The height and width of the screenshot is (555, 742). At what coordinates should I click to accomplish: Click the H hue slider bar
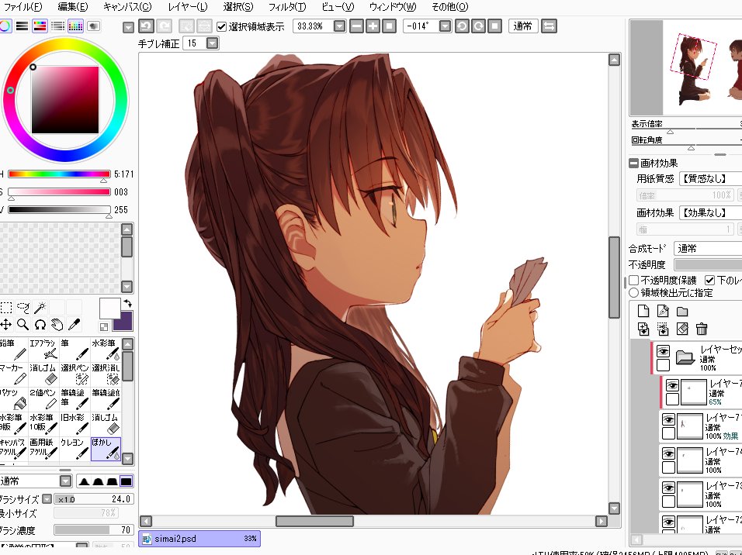(x=59, y=174)
